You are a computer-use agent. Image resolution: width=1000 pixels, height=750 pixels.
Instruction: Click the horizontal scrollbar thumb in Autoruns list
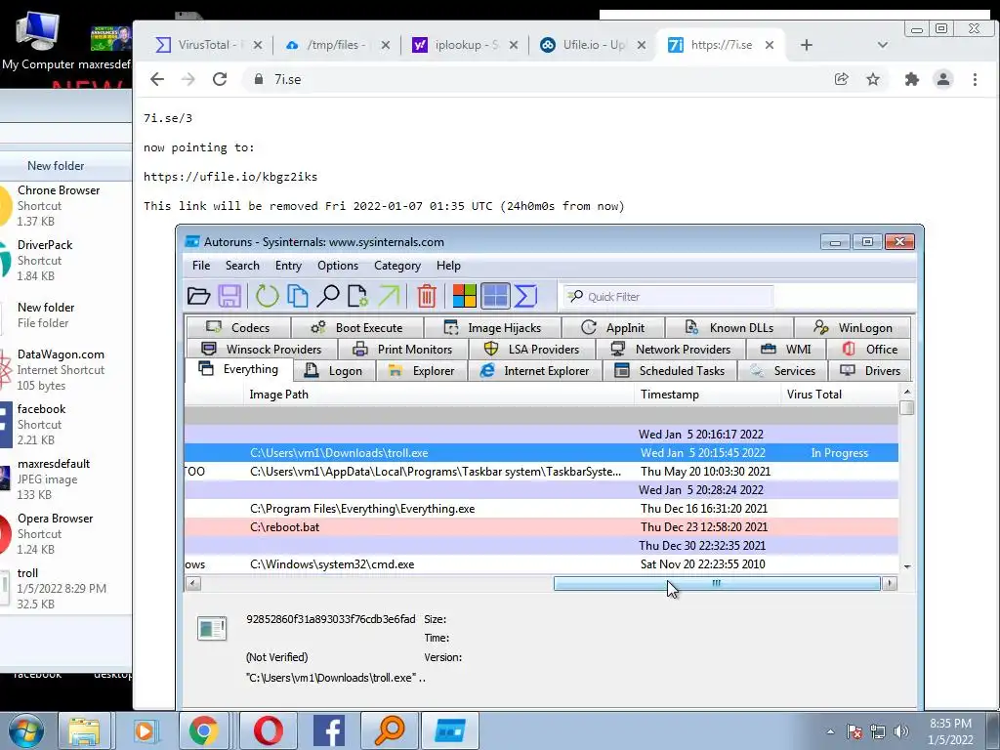click(x=716, y=584)
